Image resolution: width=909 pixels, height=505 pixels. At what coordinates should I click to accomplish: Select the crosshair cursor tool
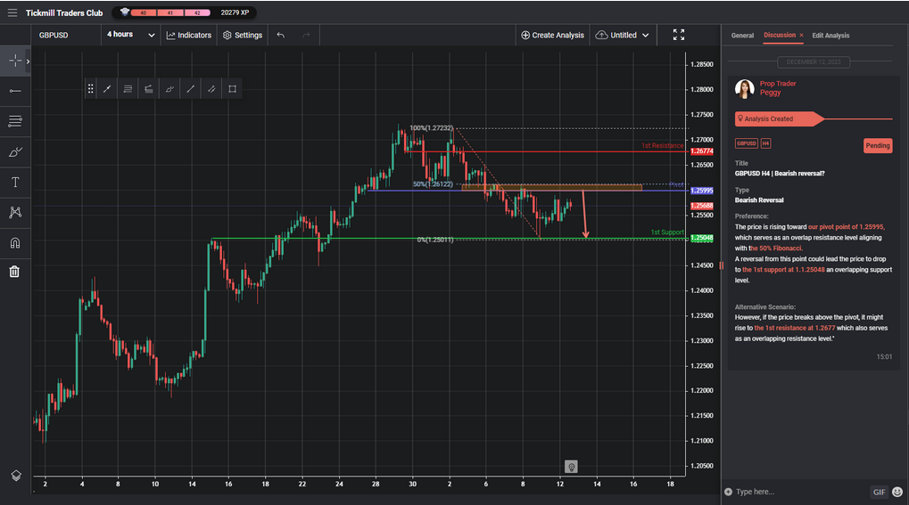[x=15, y=61]
